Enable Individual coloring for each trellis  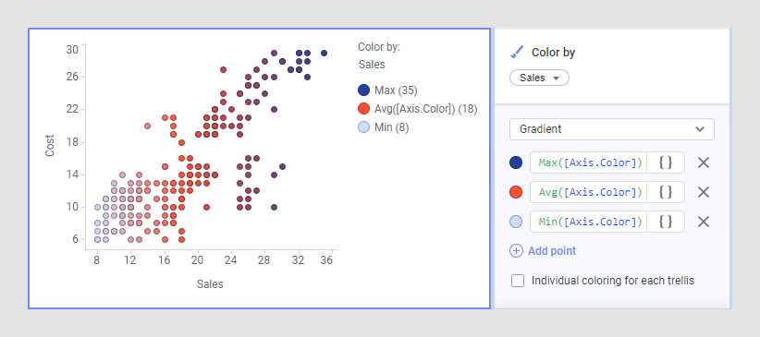pyautogui.click(x=518, y=281)
